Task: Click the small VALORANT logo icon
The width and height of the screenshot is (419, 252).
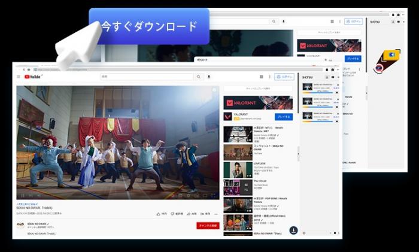Action: pyautogui.click(x=227, y=117)
